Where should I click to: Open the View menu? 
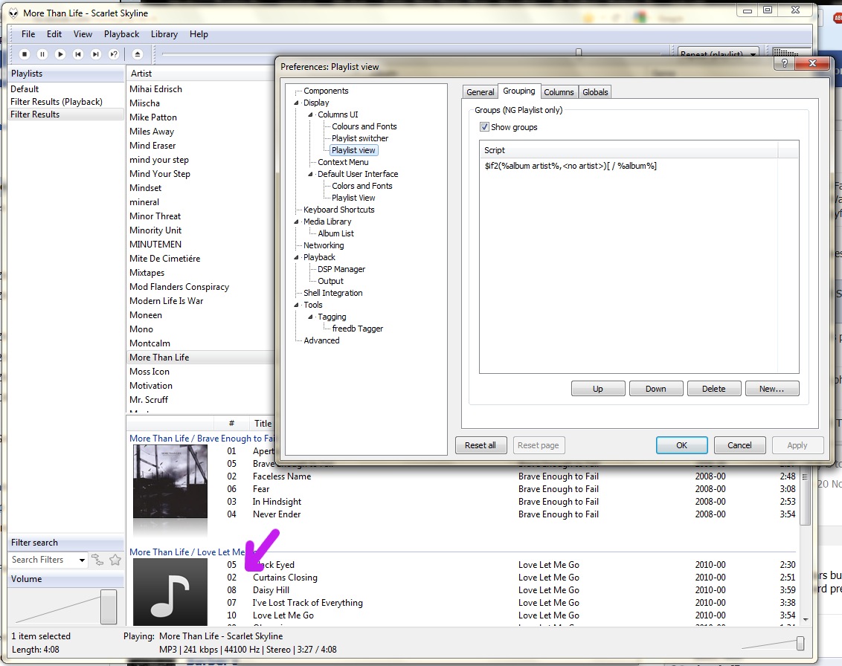[x=83, y=34]
